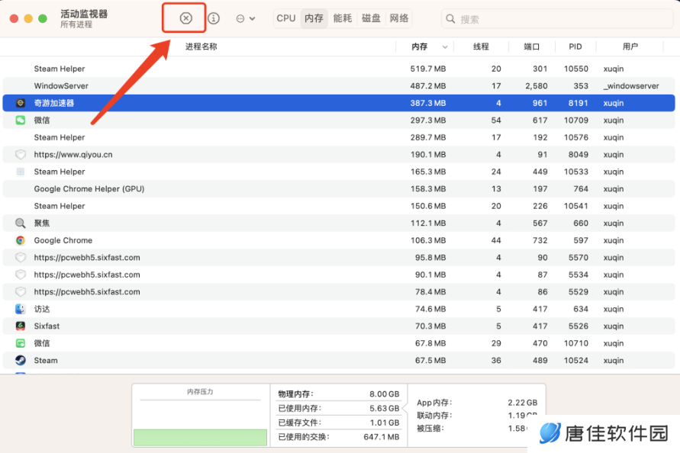Sort by the 端口 column header
The image size is (680, 453).
tap(531, 47)
